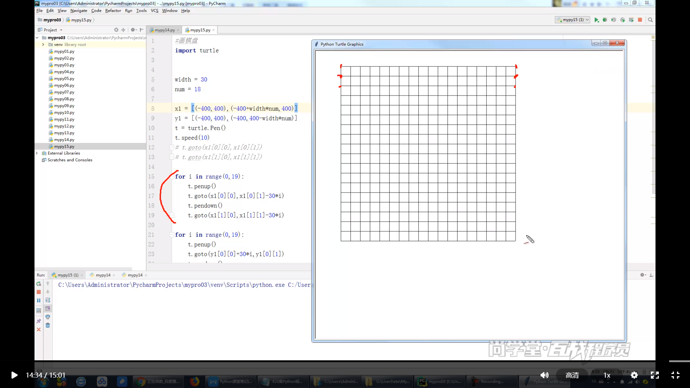Click the Restore Layout icon in Run panel
Image resolution: width=690 pixels, height=388 pixels.
pyautogui.click(x=39, y=310)
